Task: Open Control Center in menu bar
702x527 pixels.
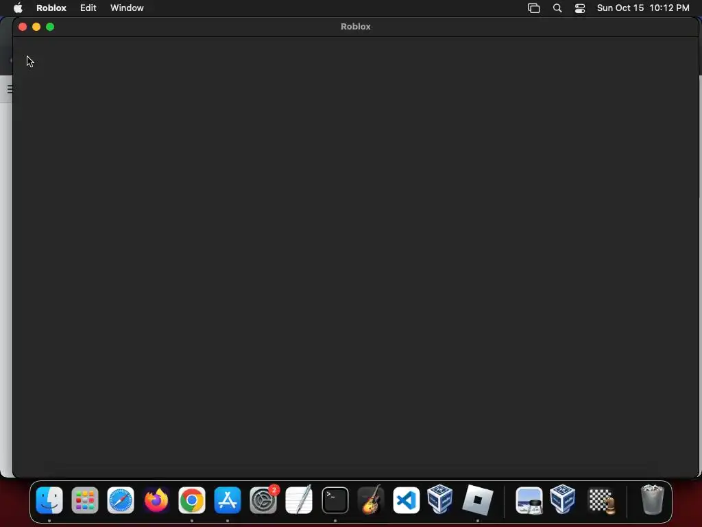Action: 580,8
